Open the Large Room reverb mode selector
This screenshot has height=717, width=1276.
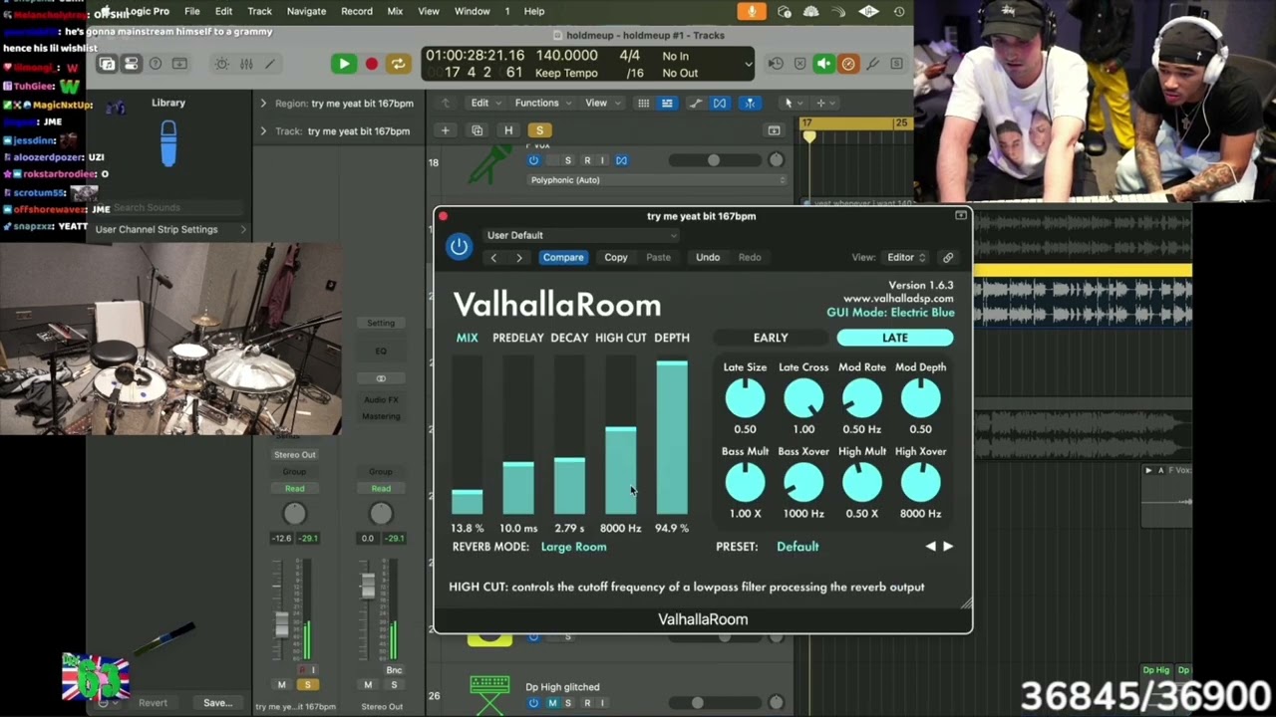573,547
